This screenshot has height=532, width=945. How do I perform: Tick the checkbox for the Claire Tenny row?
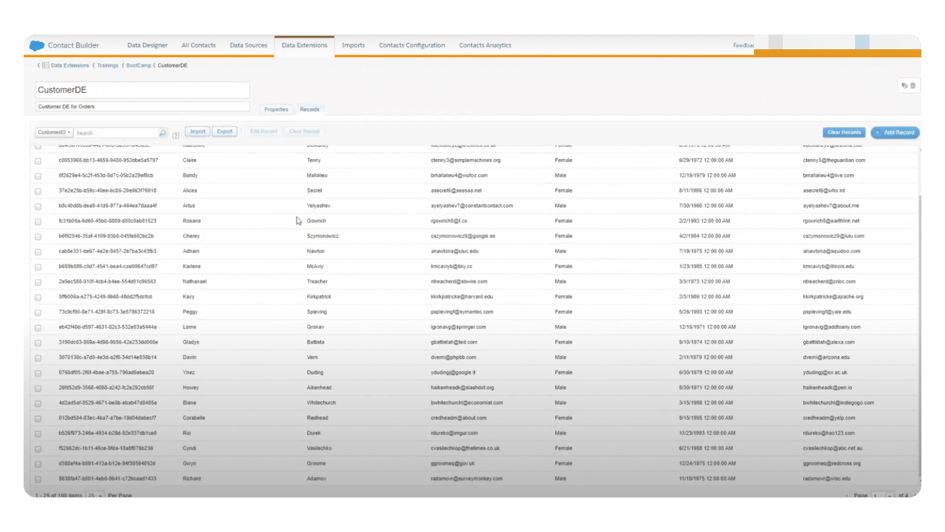[x=38, y=161]
